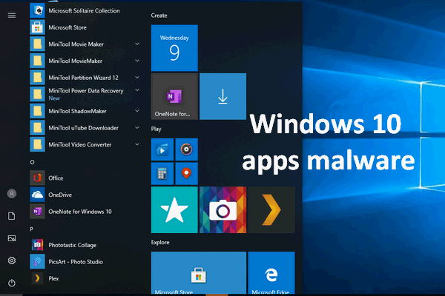The height and width of the screenshot is (296, 445).
Task: Open the white star teal tile
Action: pyautogui.click(x=174, y=209)
